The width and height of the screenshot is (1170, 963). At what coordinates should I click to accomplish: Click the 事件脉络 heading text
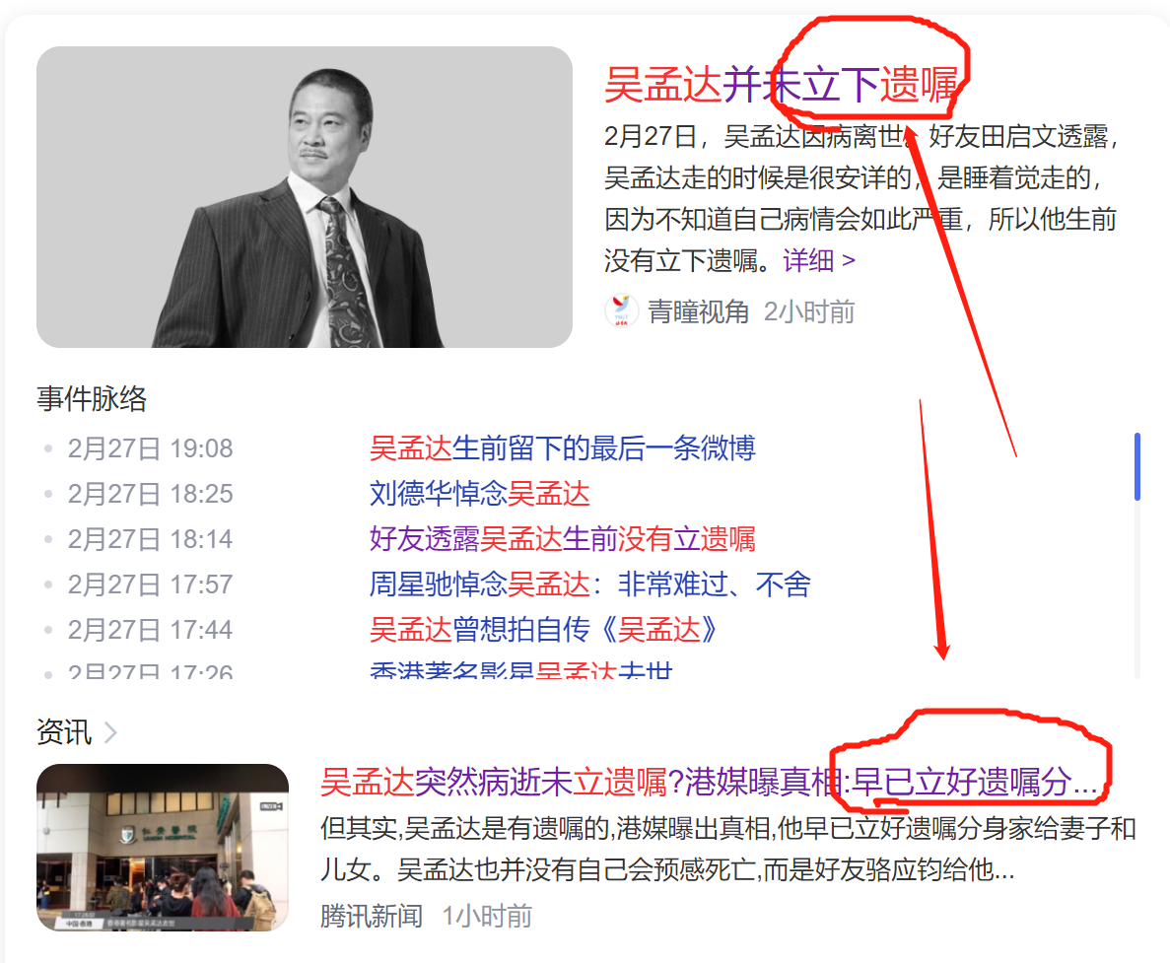pos(92,398)
